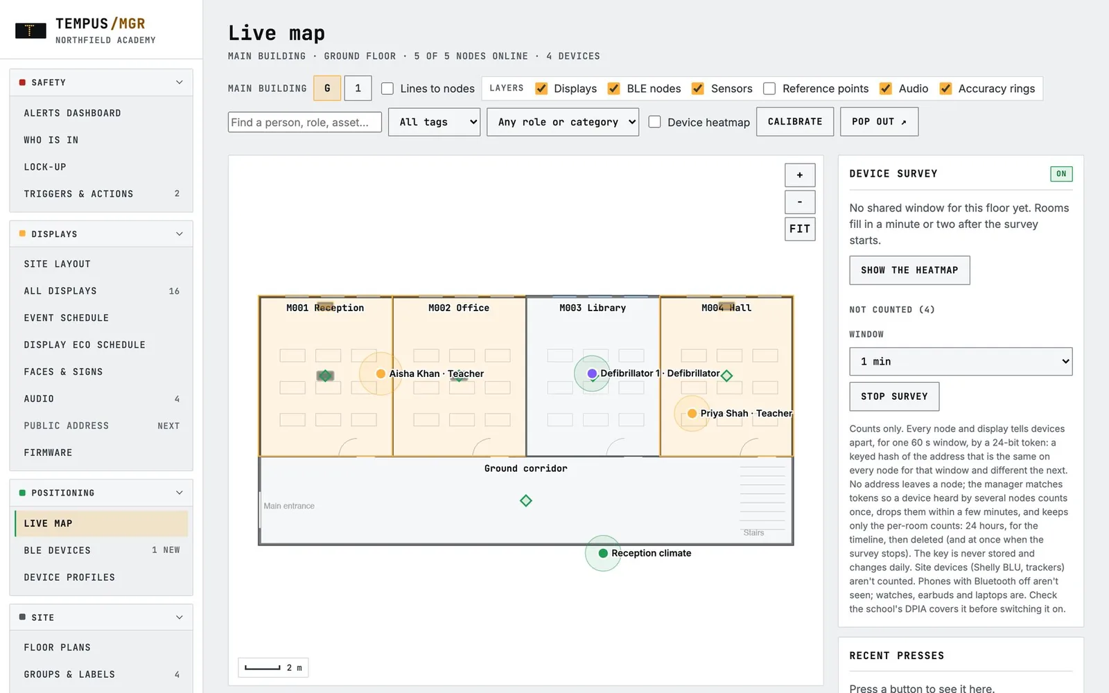1109x693 pixels.
Task: Click the display icon atop M004 Hall
Action: tap(726, 306)
